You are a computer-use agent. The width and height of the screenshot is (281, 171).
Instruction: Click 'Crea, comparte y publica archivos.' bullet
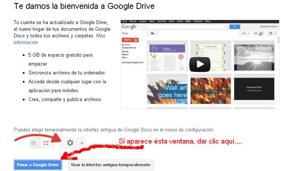pyautogui.click(x=65, y=100)
